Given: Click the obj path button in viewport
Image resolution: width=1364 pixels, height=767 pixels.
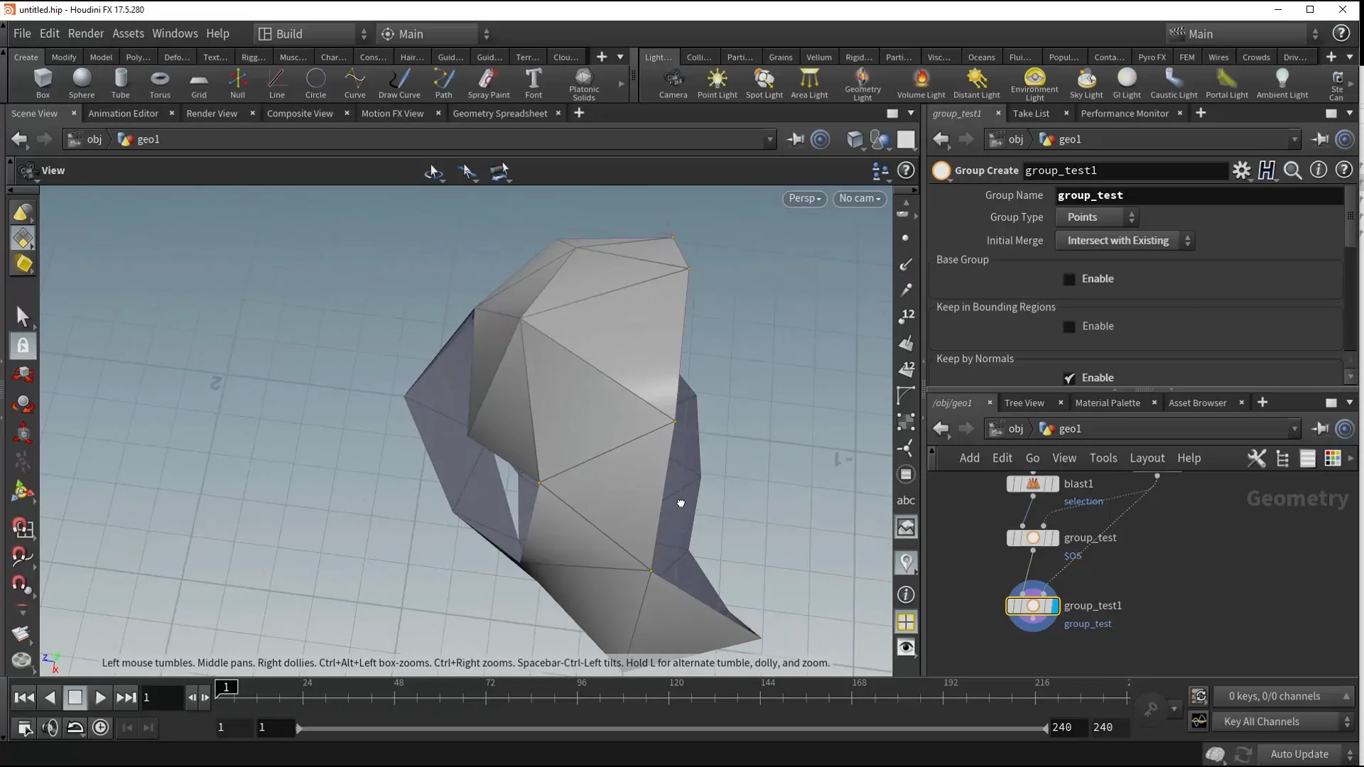Looking at the screenshot, I should [87, 139].
